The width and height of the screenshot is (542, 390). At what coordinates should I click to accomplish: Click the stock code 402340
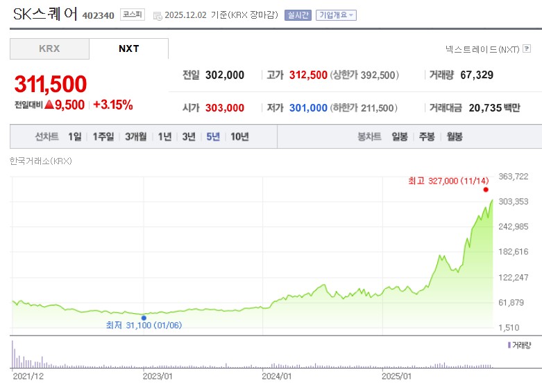coord(98,15)
